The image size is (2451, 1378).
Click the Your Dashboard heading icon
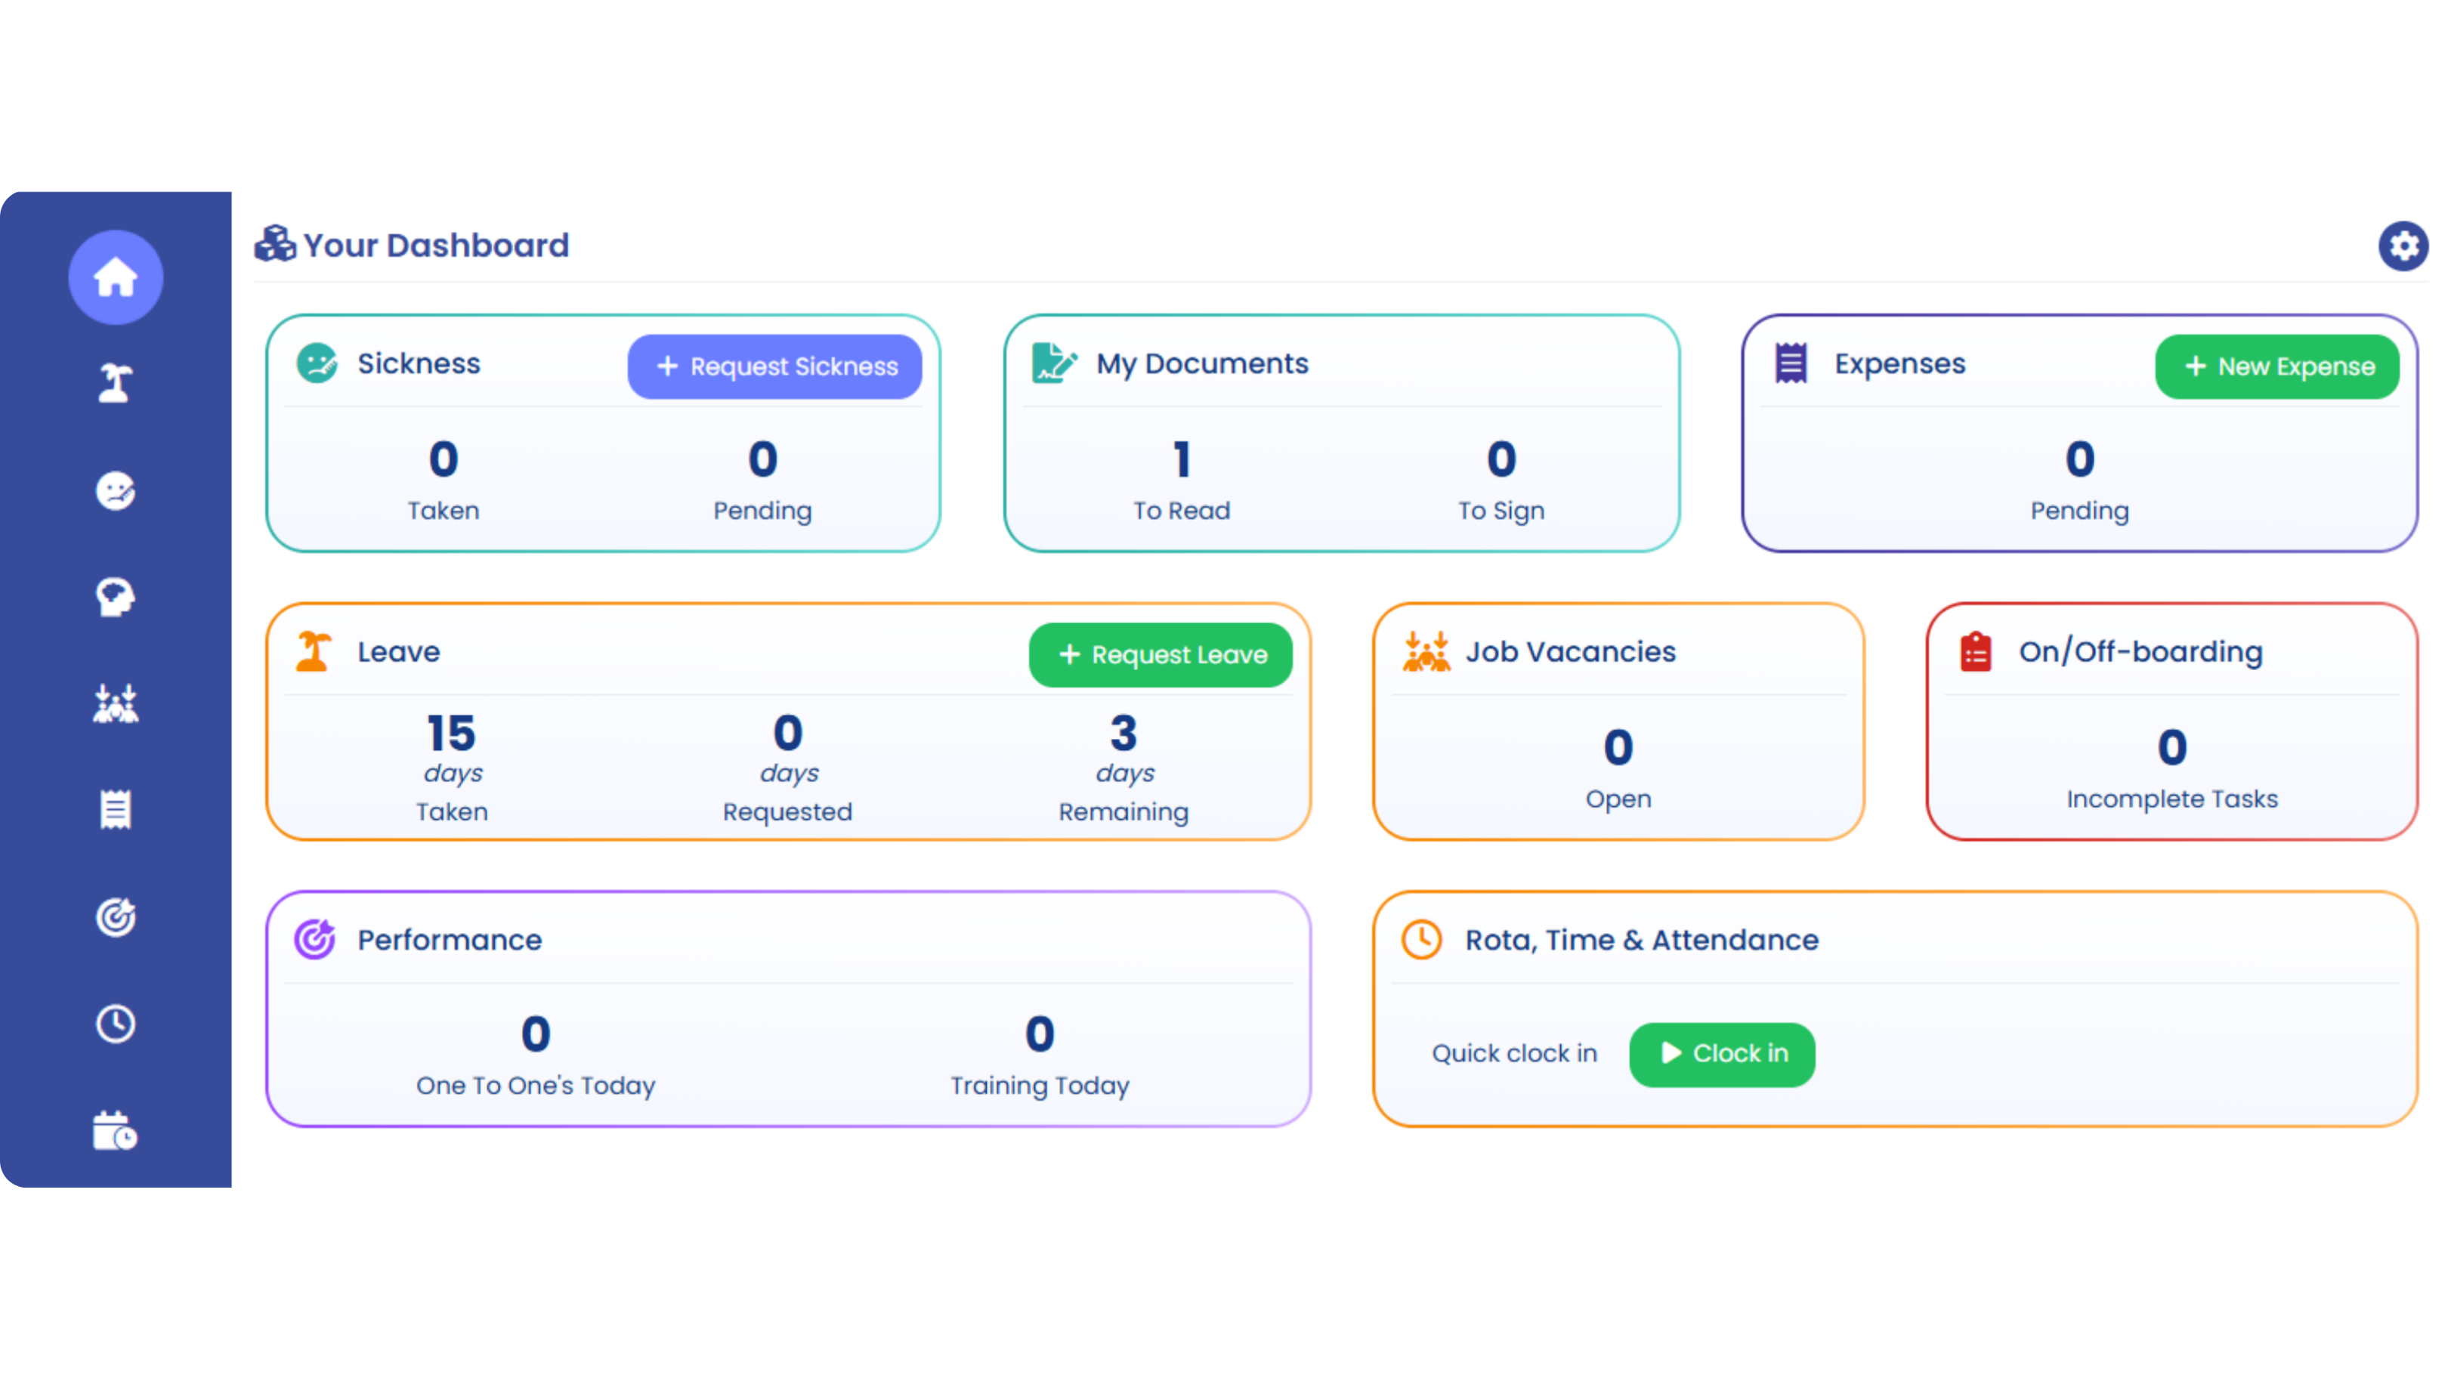pos(274,243)
